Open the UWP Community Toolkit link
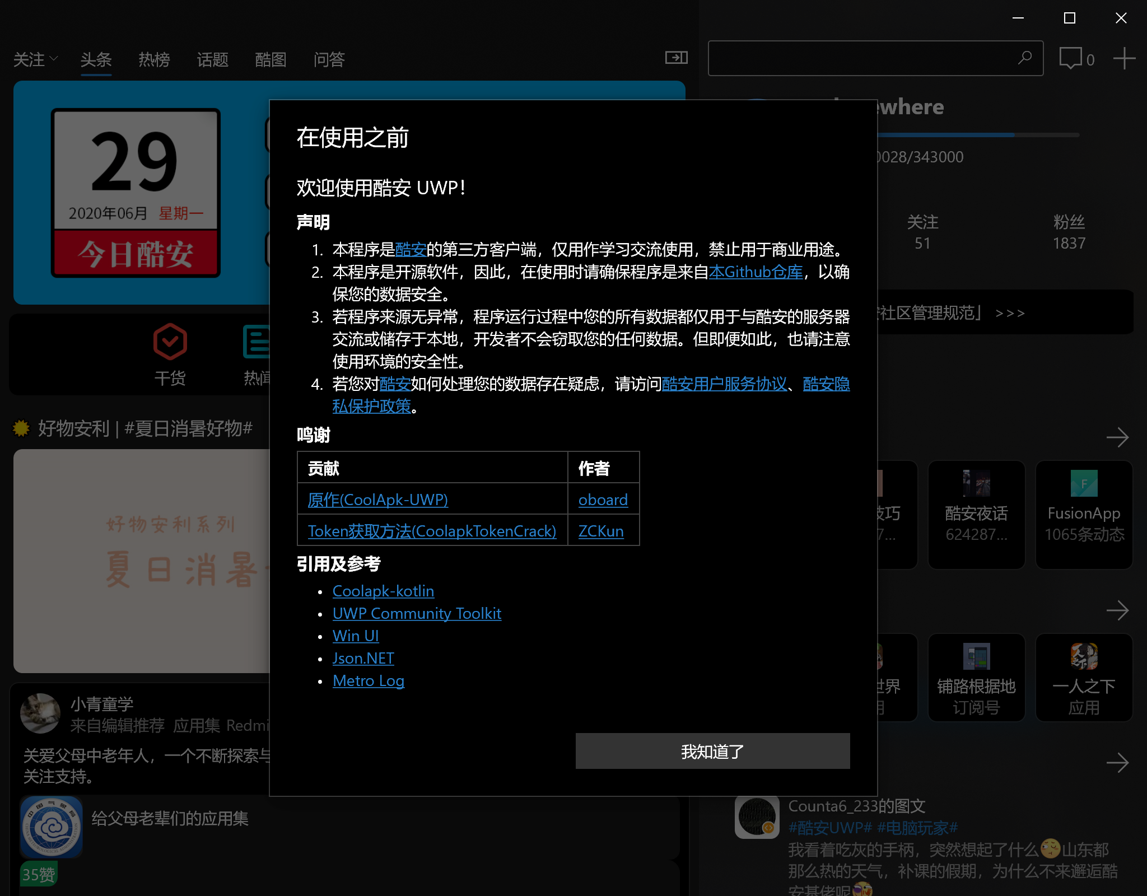Screen dimensions: 1147x896 pyautogui.click(x=417, y=613)
